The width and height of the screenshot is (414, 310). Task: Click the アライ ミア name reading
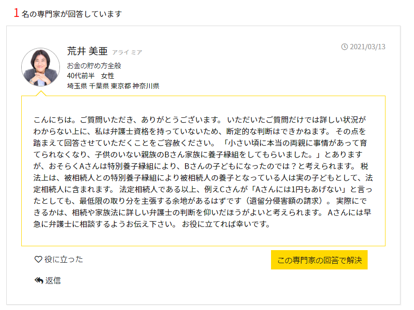(127, 52)
